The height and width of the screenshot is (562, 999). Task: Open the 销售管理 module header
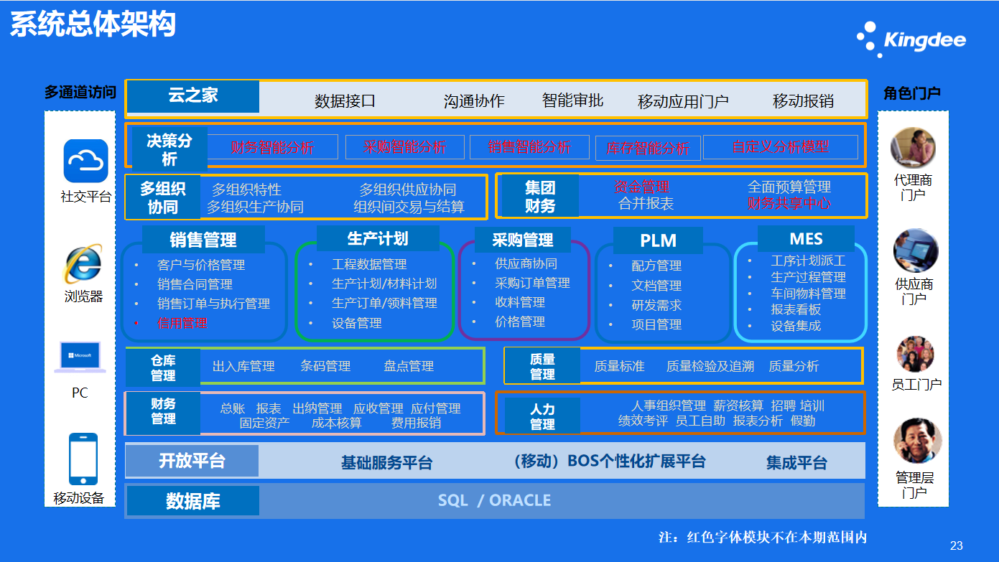point(203,240)
